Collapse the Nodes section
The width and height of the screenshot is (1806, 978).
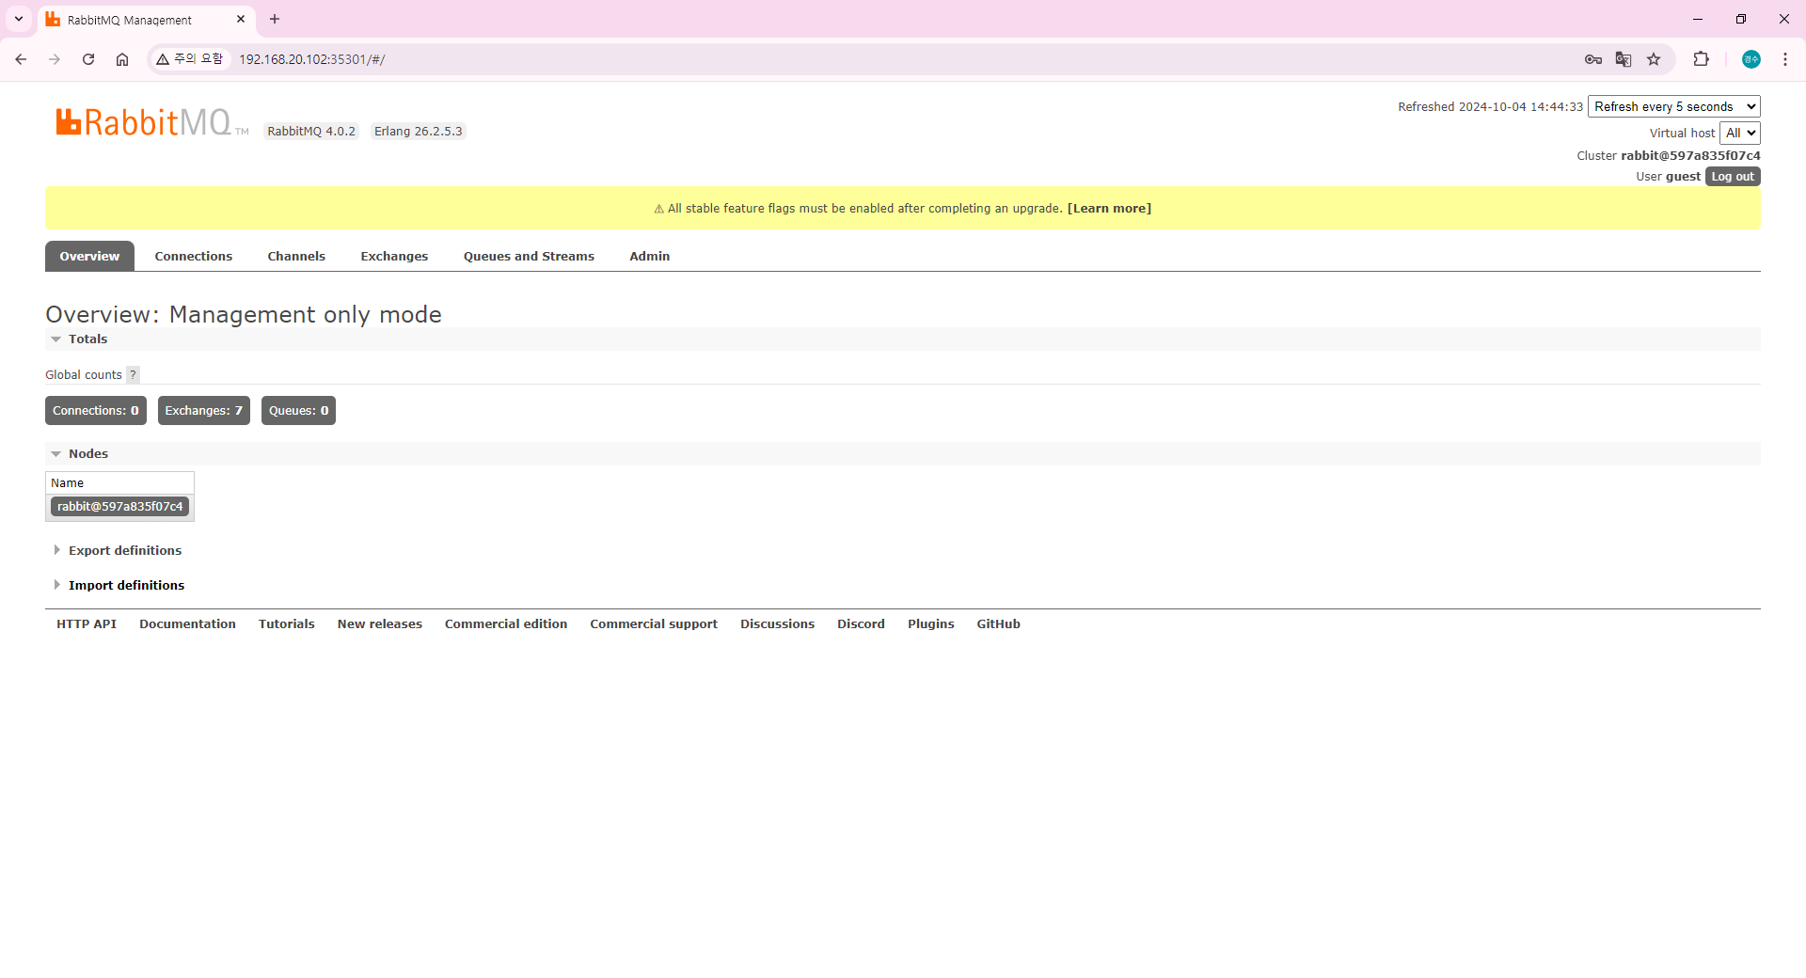click(80, 453)
